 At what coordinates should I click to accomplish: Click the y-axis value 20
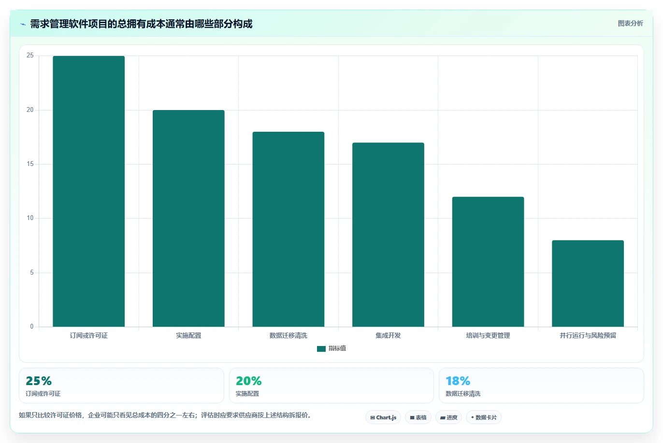pyautogui.click(x=30, y=110)
